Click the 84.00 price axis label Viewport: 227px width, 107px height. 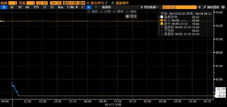[219, 79]
